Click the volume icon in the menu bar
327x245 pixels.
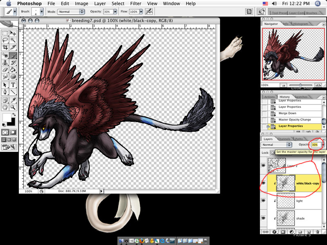274,4
